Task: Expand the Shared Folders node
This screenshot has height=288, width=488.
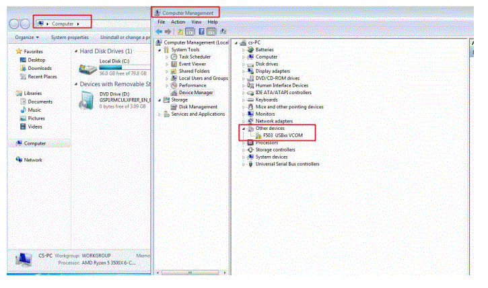Action: (167, 71)
